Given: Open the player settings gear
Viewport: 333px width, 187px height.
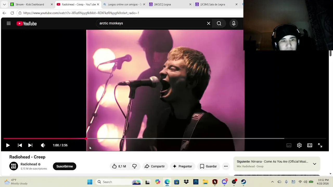Looking at the screenshot, I should click(x=299, y=145).
